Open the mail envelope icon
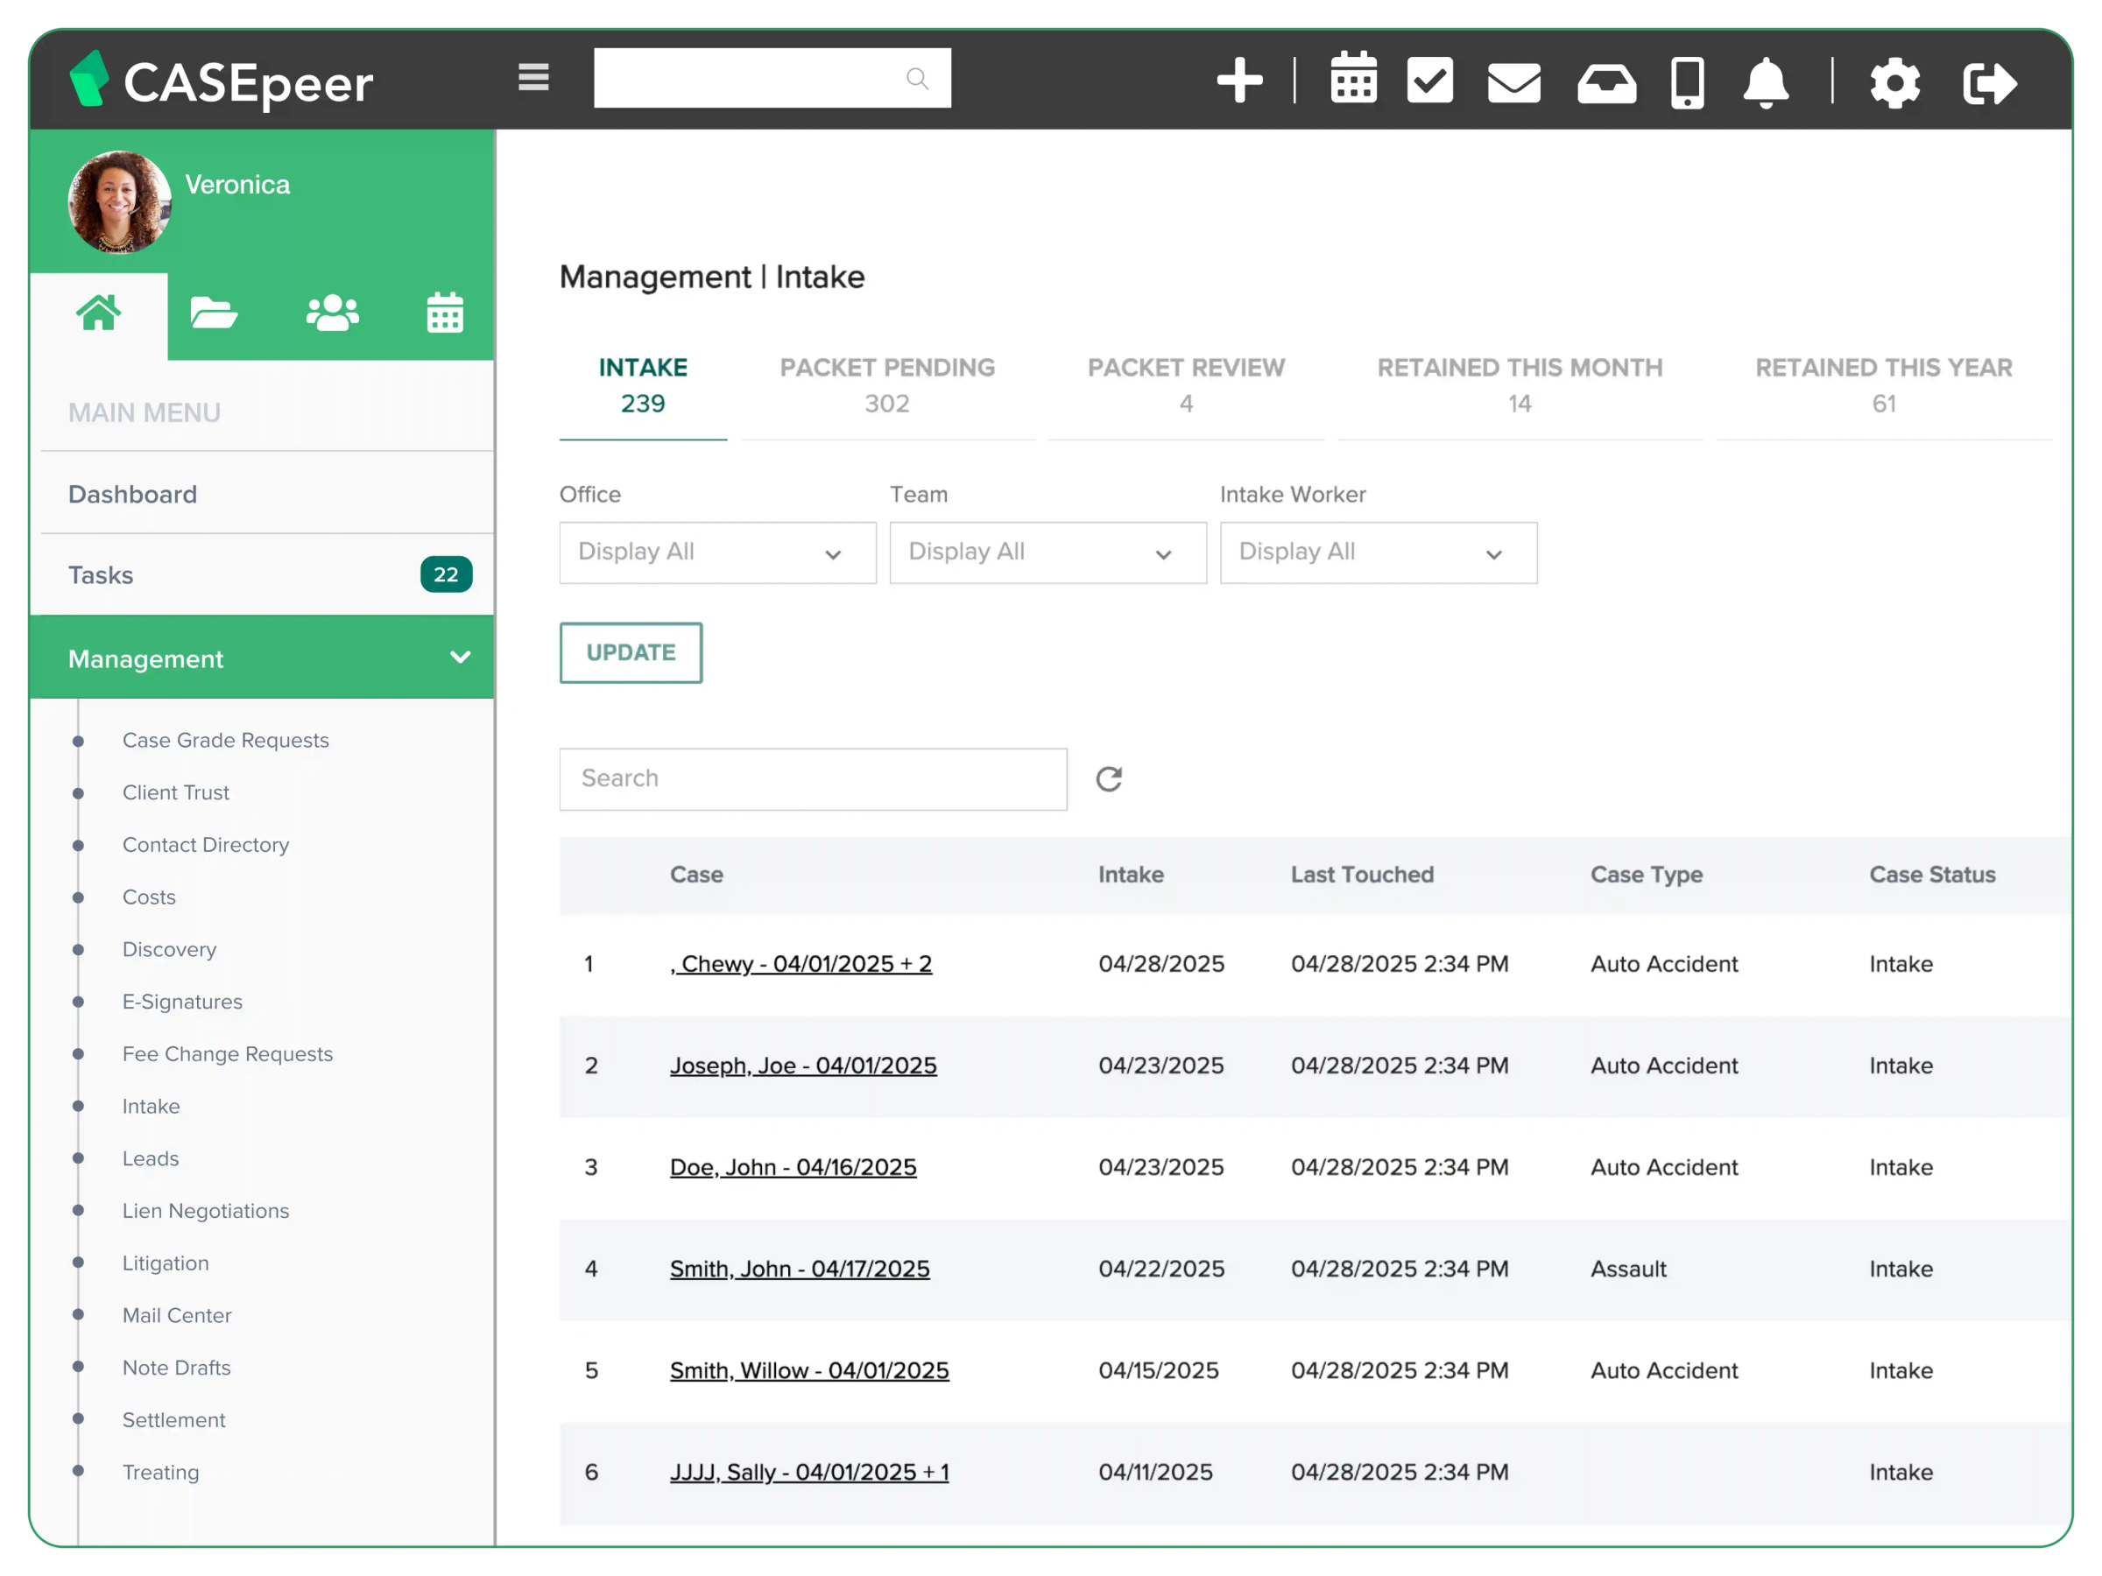Image resolution: width=2102 pixels, height=1576 pixels. [x=1513, y=81]
